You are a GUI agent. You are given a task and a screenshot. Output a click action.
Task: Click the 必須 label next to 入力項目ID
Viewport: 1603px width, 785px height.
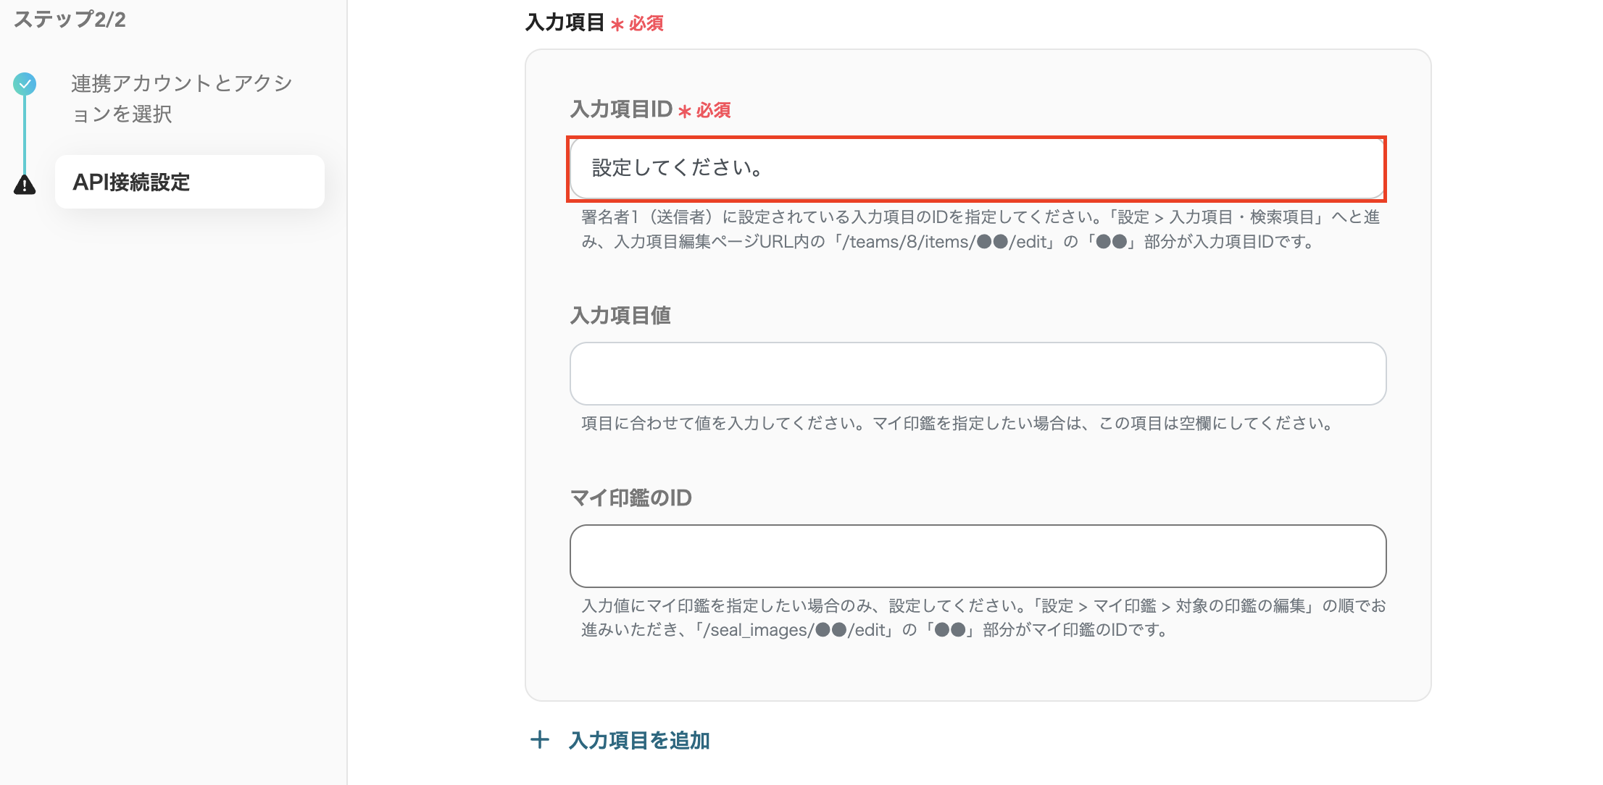coord(712,110)
